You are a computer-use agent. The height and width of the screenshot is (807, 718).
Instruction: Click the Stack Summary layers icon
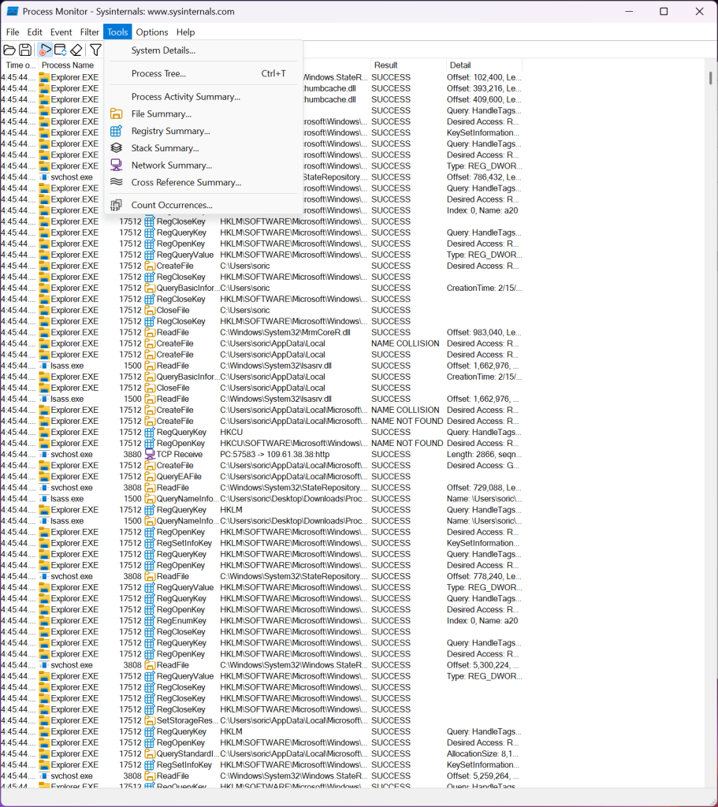pos(117,147)
